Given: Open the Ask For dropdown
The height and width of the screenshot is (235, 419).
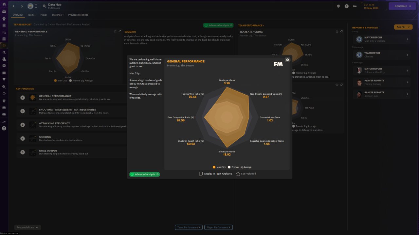Looking at the screenshot, I should (x=403, y=27).
